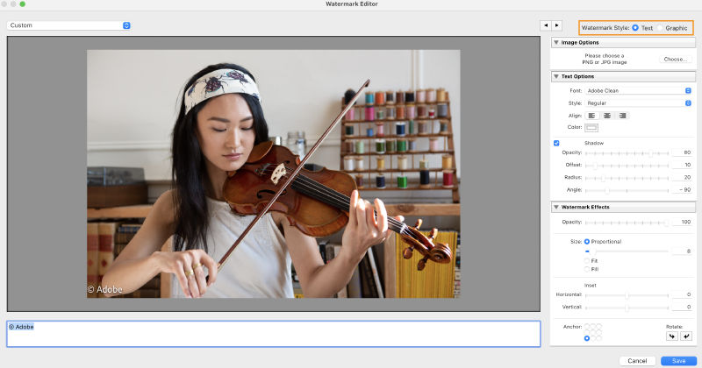Click the Shadow Offset value 10
Screen dimensions: 702x368
[x=682, y=165]
